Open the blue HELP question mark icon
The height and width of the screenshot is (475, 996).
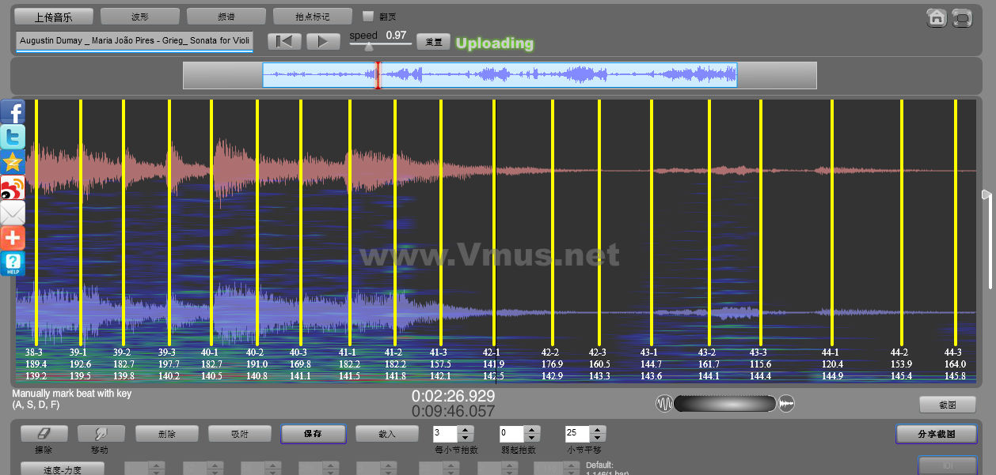tap(13, 263)
